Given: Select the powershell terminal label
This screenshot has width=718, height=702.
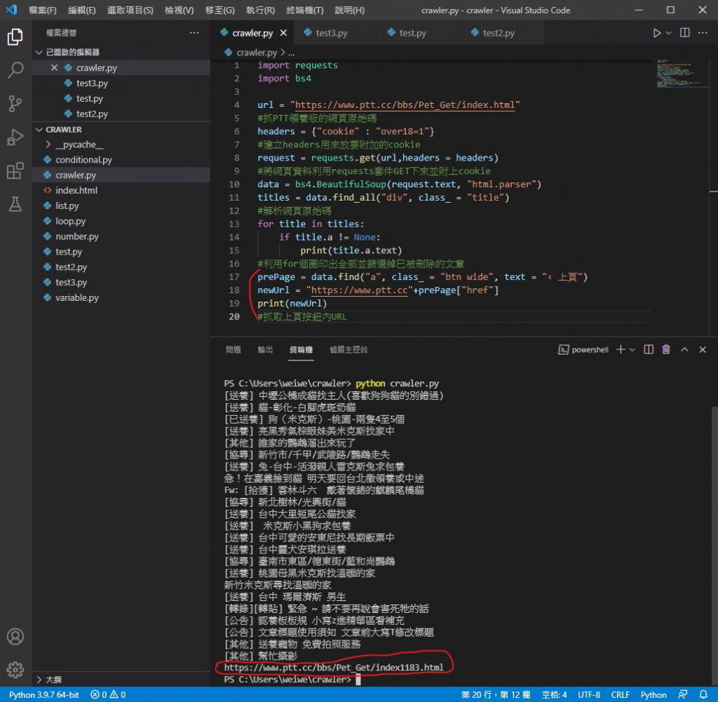Looking at the screenshot, I should pos(583,350).
